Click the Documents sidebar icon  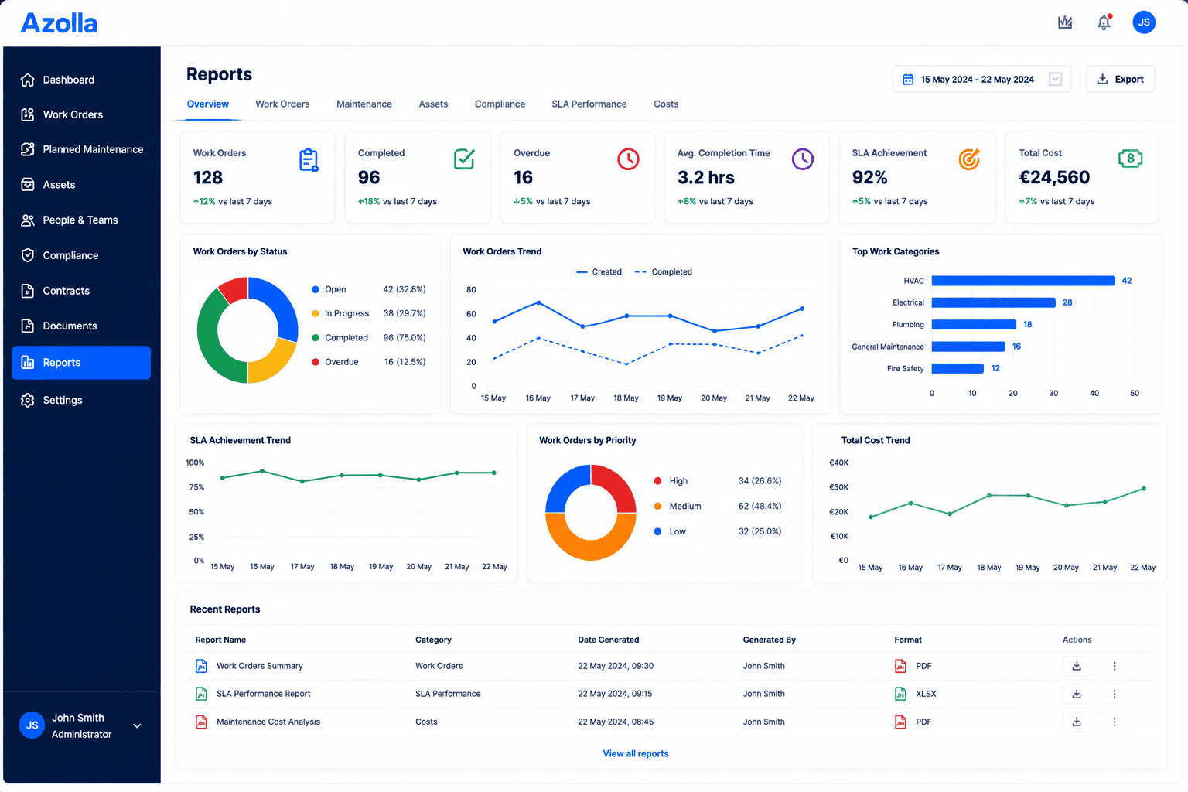(x=28, y=326)
